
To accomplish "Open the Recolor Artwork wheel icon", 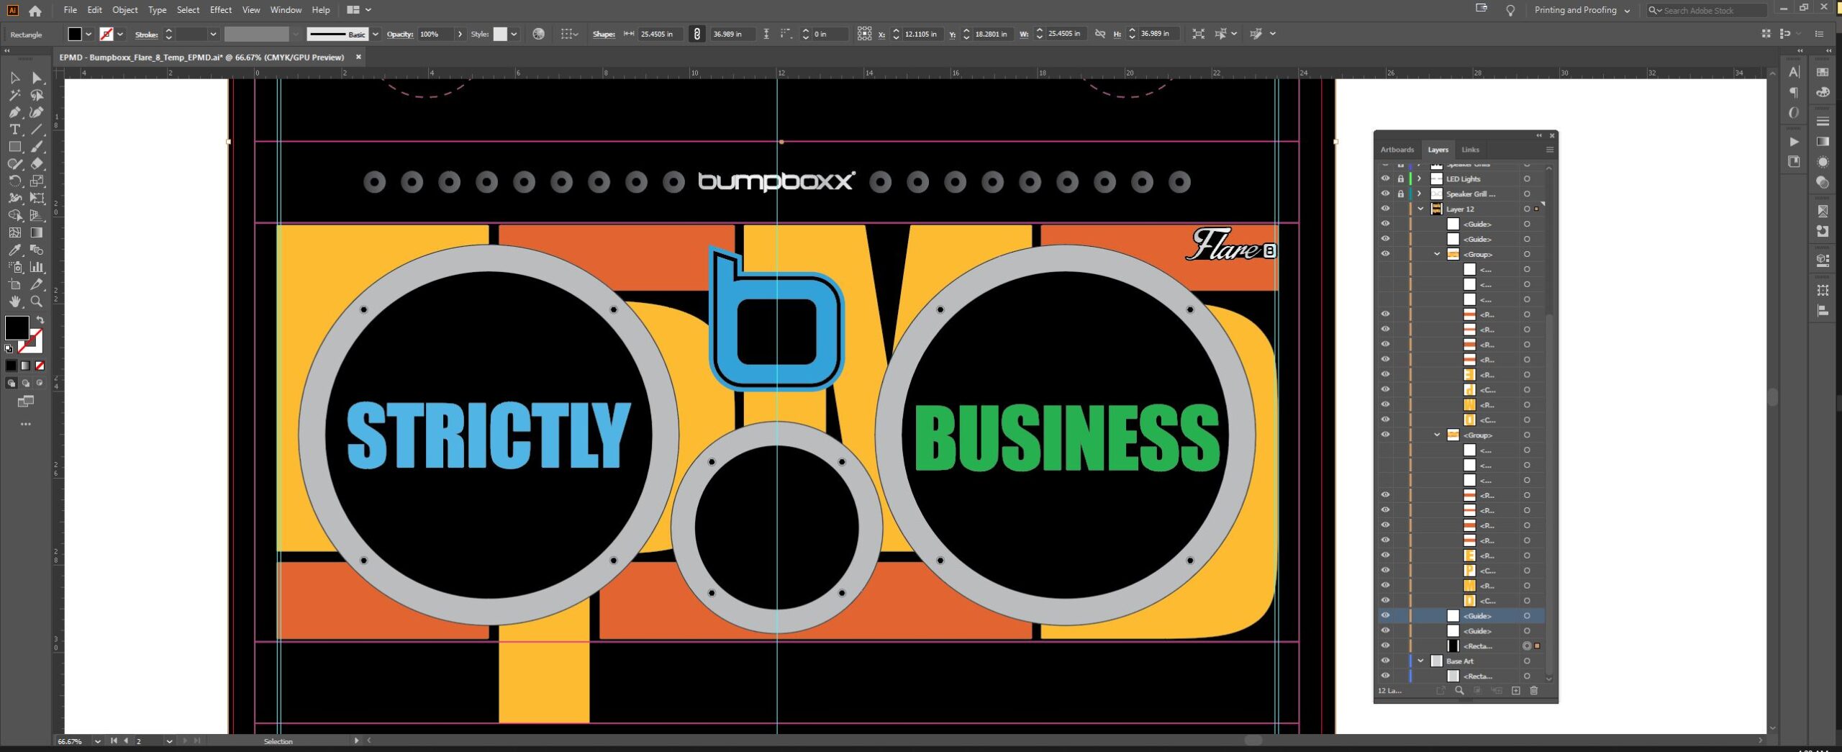I will pyautogui.click(x=538, y=34).
